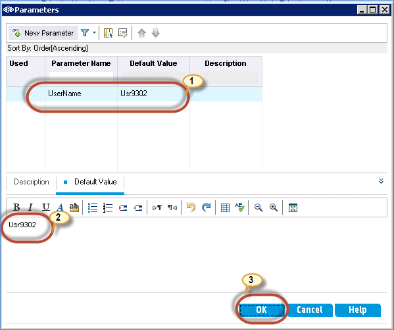The height and width of the screenshot is (330, 394).
Task: Toggle bold formatting
Action: point(16,207)
